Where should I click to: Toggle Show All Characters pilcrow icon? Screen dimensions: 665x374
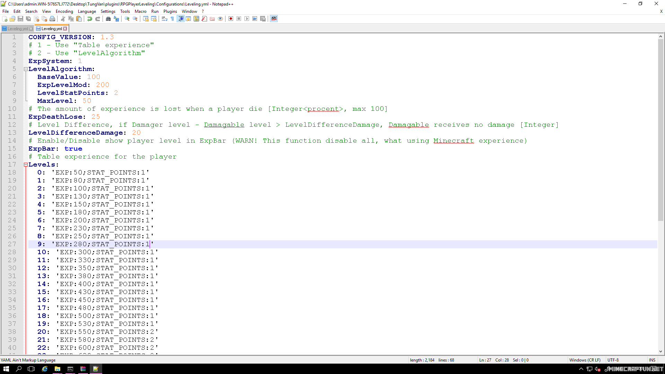172,19
